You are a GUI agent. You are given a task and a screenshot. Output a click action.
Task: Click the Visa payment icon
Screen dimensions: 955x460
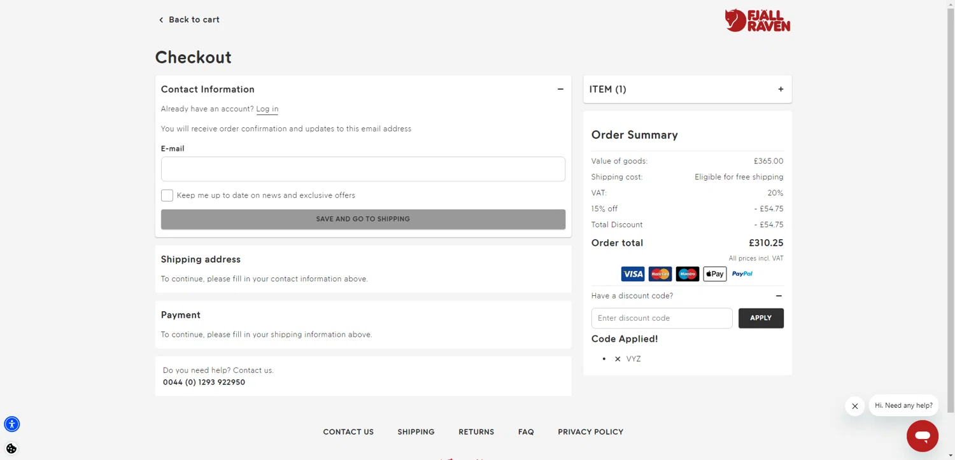[633, 274]
